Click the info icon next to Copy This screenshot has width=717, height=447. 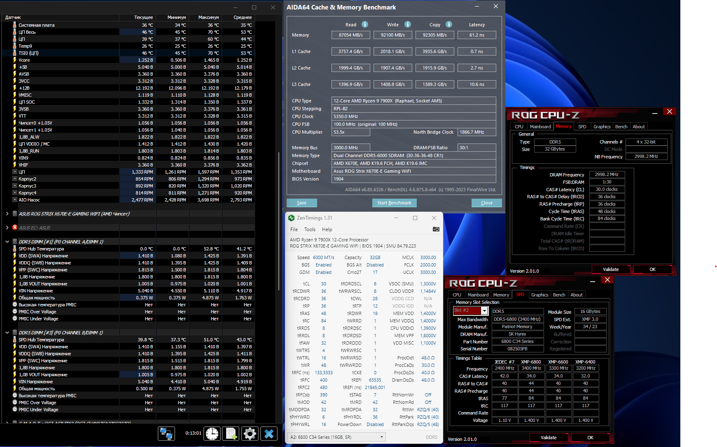coord(449,24)
